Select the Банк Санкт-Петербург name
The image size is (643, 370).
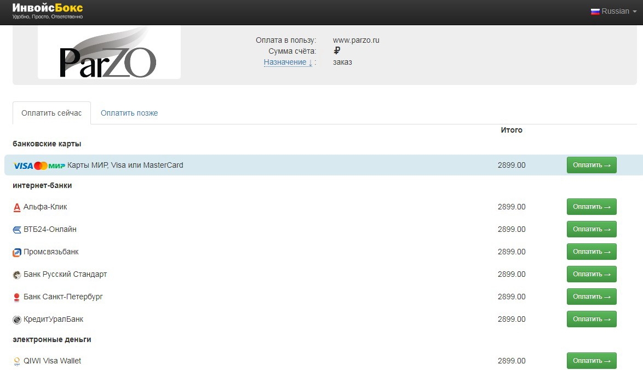click(63, 297)
